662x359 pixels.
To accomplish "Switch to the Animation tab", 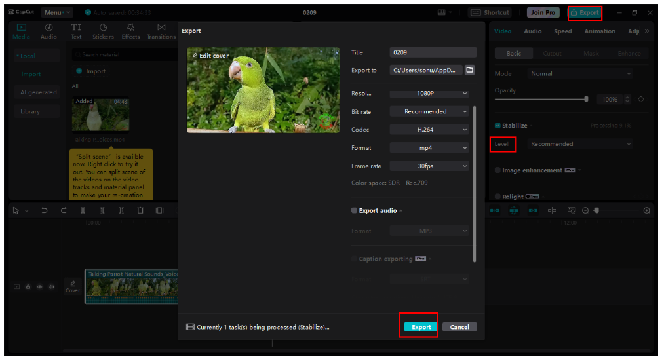I will pyautogui.click(x=600, y=31).
